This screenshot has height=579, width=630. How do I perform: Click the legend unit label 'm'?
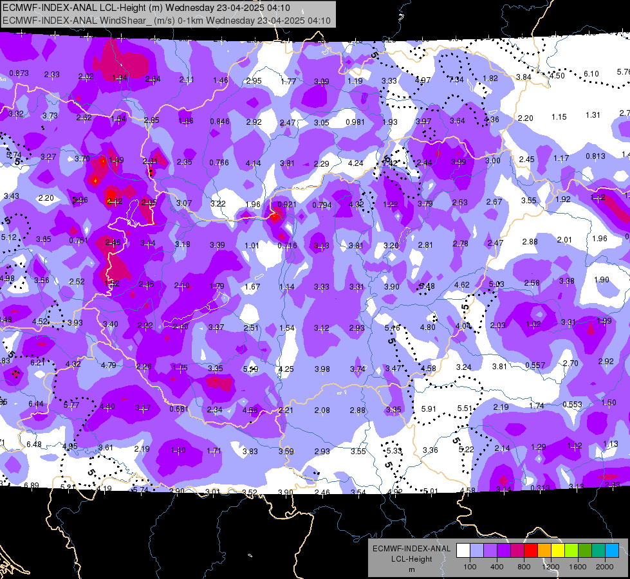pyautogui.click(x=411, y=569)
